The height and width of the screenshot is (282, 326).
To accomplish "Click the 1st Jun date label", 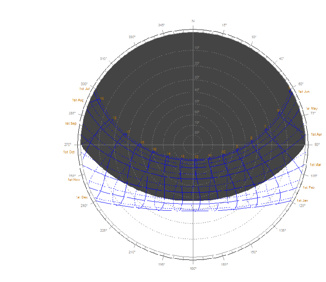I will coord(303,91).
